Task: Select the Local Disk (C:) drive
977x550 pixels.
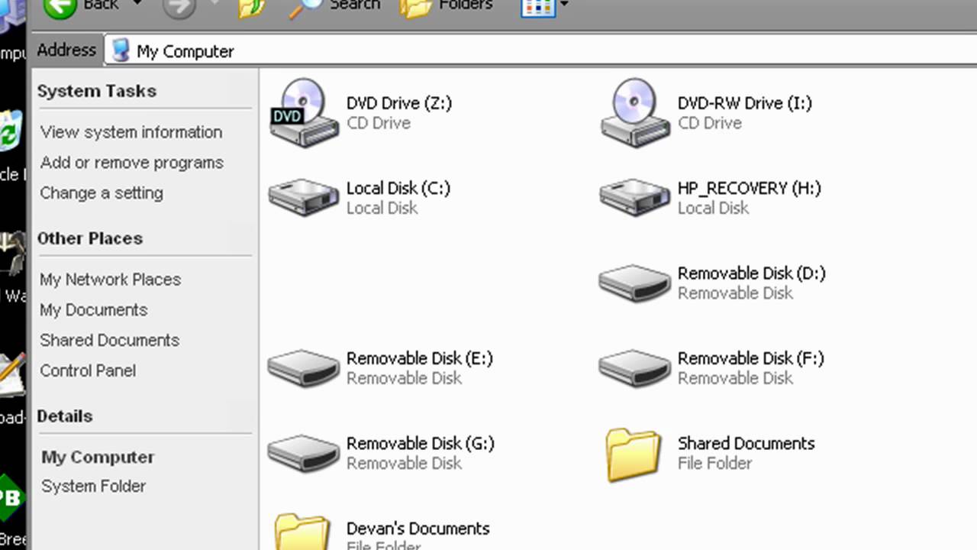Action: tap(360, 197)
